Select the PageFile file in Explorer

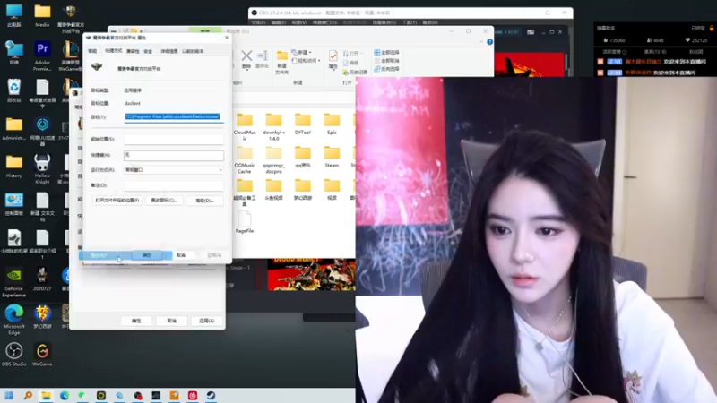[x=245, y=222]
